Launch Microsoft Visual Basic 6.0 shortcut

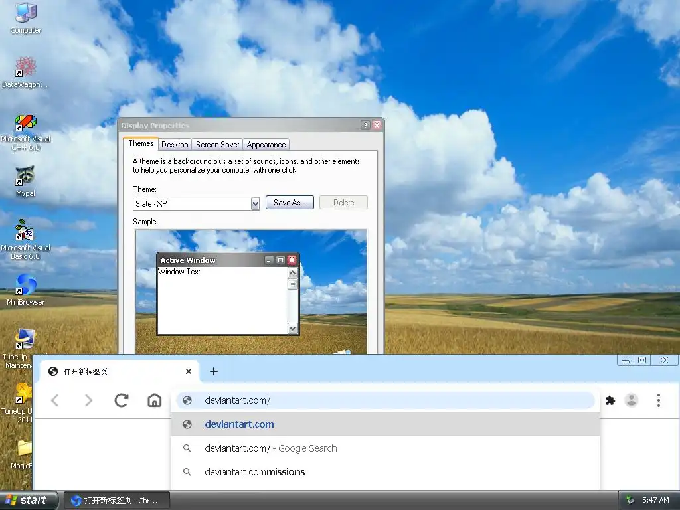pyautogui.click(x=26, y=239)
